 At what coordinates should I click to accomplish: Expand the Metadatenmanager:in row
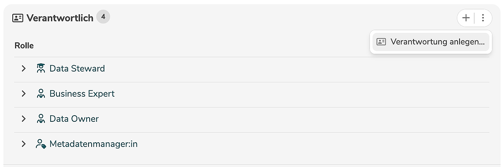coord(24,144)
